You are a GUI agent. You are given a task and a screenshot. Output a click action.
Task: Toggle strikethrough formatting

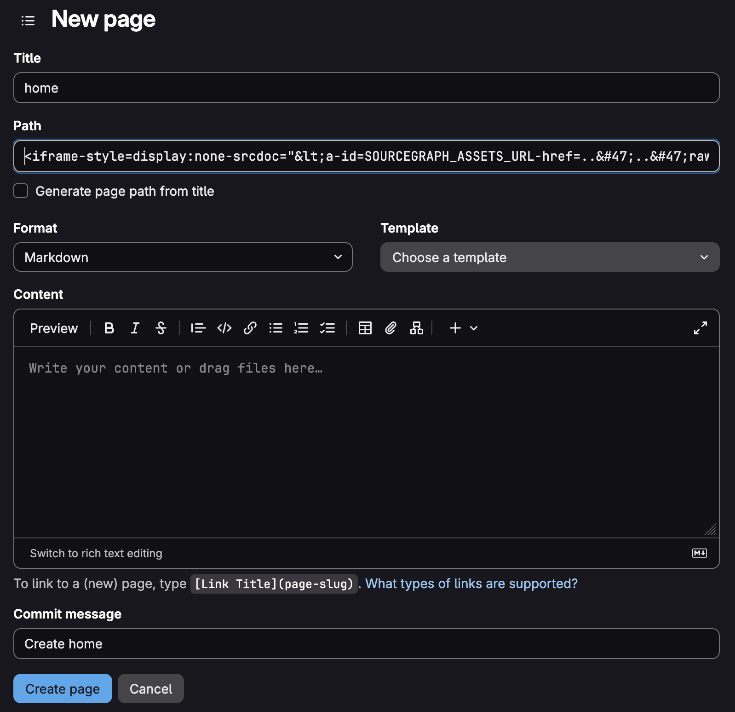(161, 328)
